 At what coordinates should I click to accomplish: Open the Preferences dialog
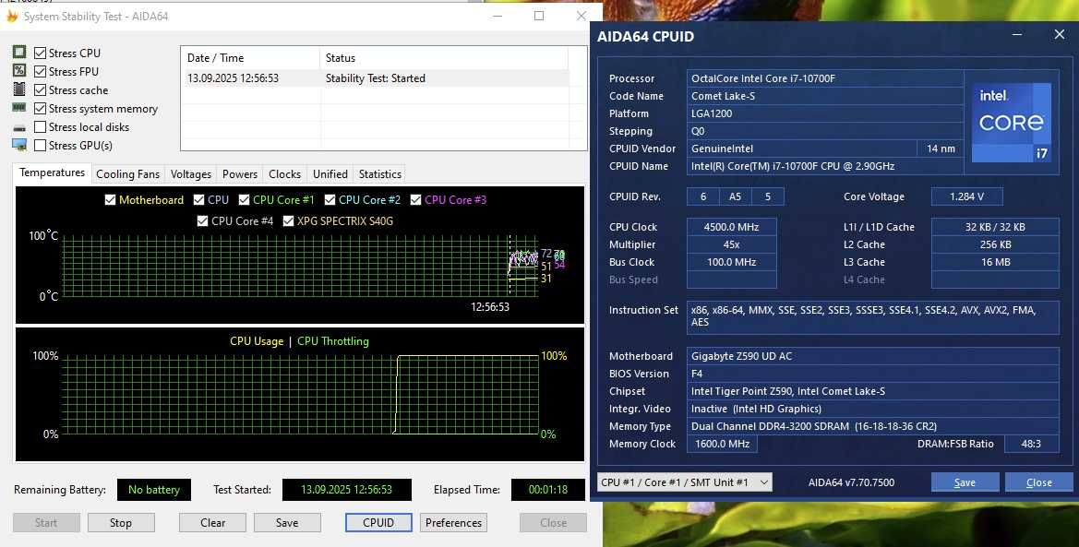(453, 523)
